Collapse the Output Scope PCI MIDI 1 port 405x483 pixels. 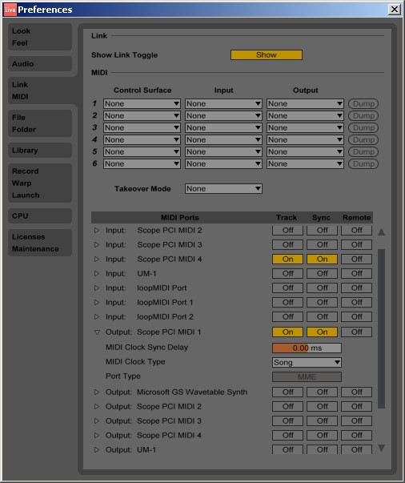pos(97,332)
